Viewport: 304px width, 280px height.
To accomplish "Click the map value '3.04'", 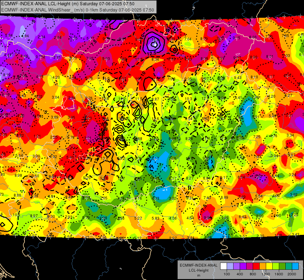I will [56, 97].
